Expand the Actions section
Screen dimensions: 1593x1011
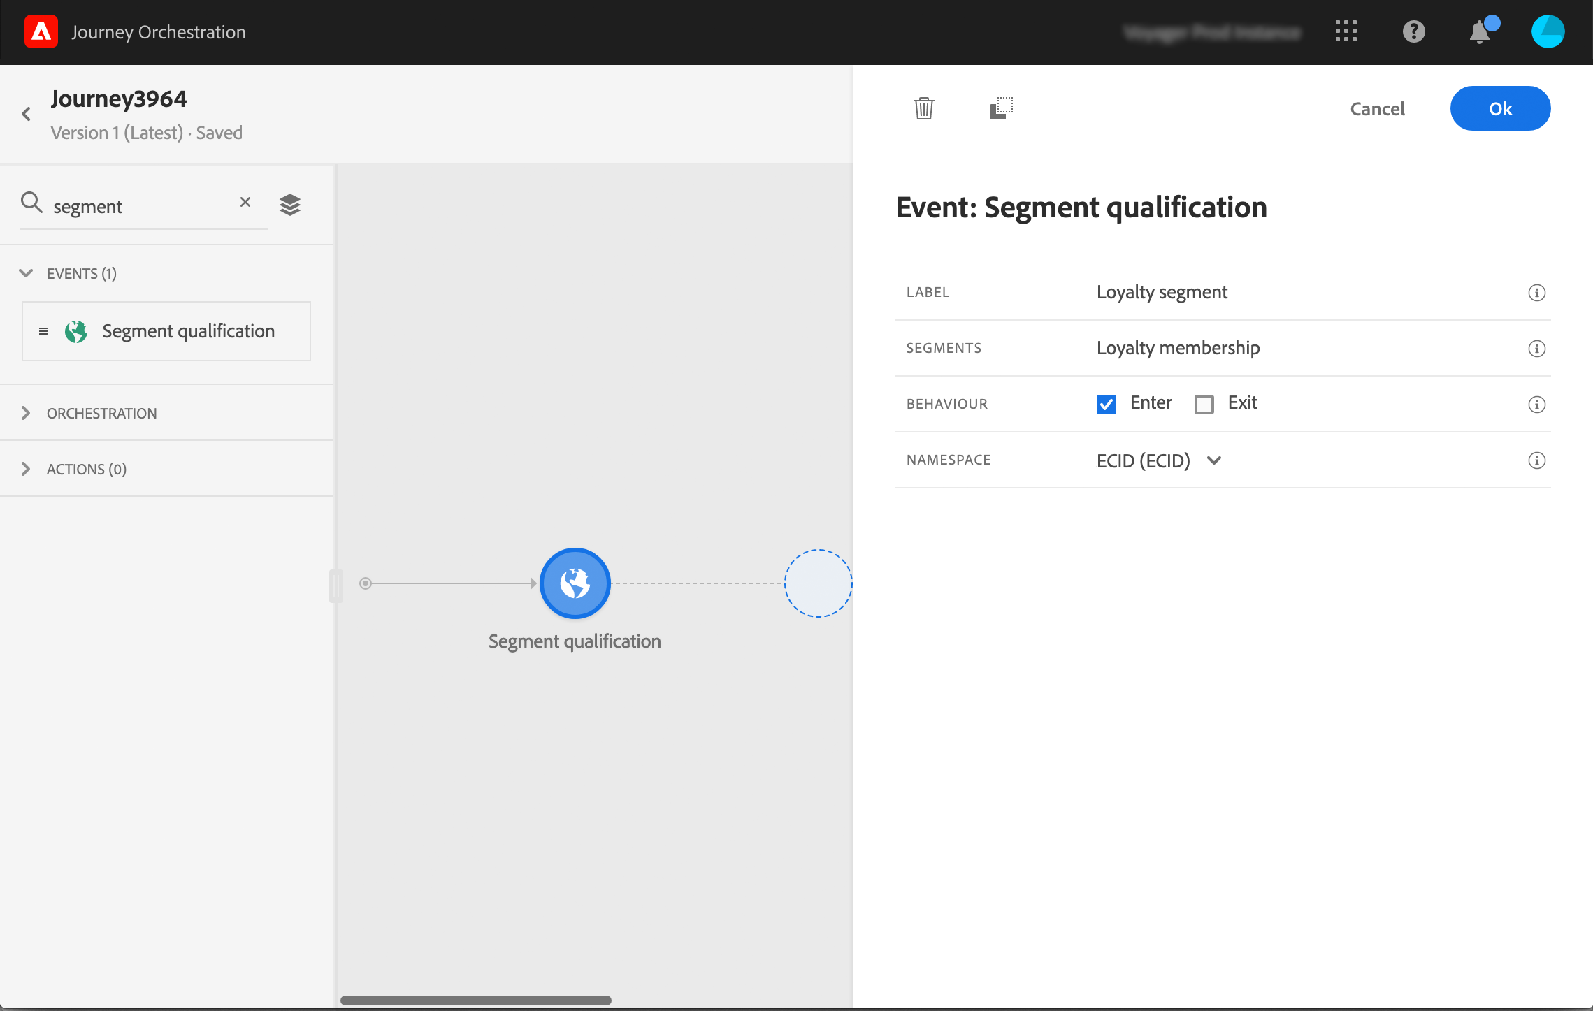[x=26, y=469]
